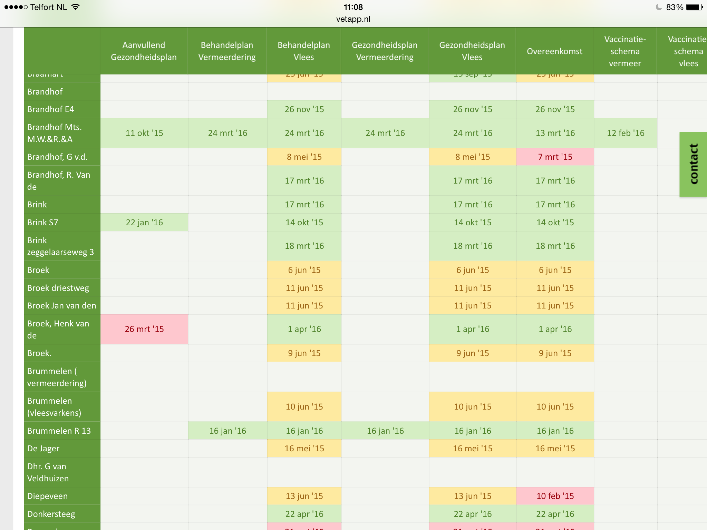The width and height of the screenshot is (707, 530).
Task: Click red cell 7 mrt '15
Action: pos(555,157)
